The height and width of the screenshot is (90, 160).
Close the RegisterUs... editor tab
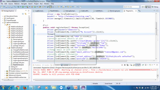pos(136,11)
